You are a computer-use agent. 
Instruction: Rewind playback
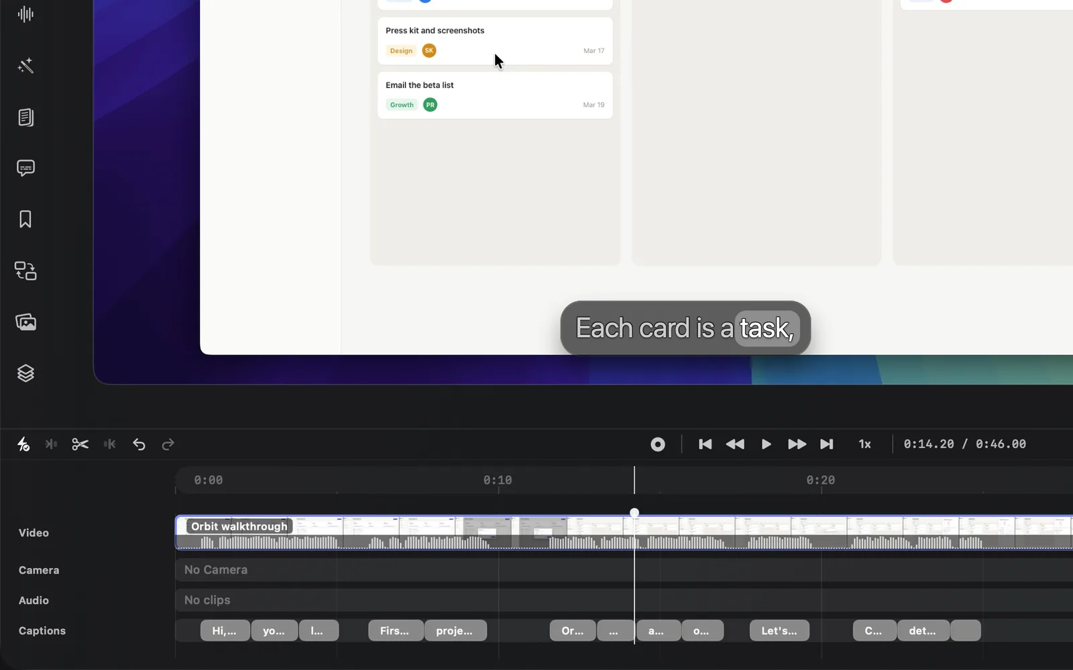(735, 444)
